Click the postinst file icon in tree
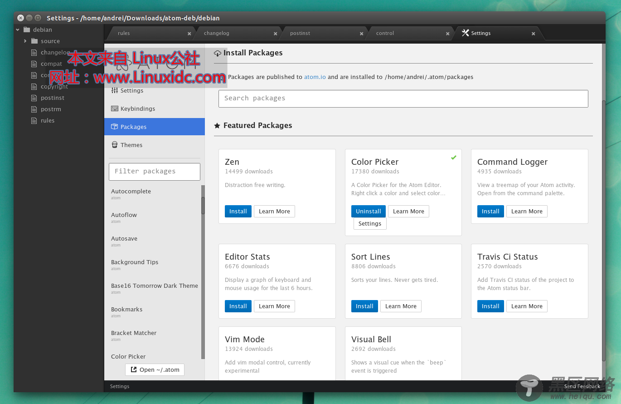Image resolution: width=621 pixels, height=404 pixels. (34, 98)
